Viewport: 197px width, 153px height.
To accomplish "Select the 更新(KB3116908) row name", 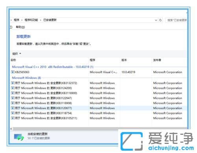I will point(43,103).
